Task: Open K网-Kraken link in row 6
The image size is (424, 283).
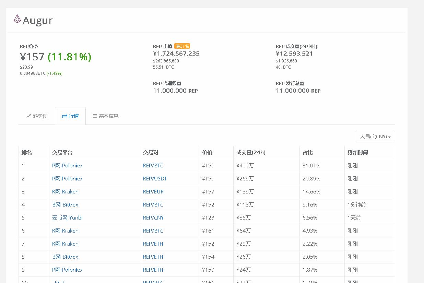Action: 65,231
